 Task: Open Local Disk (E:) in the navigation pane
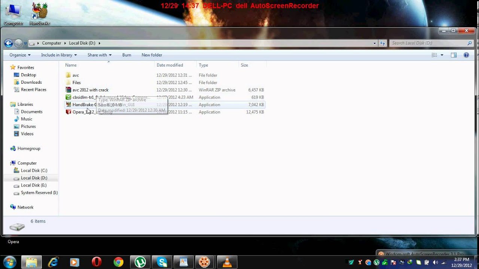(34, 185)
